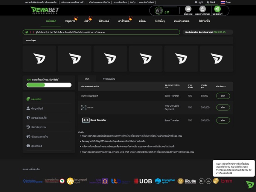
Task: Open FAQs link in top bar
Action: click(x=133, y=2)
